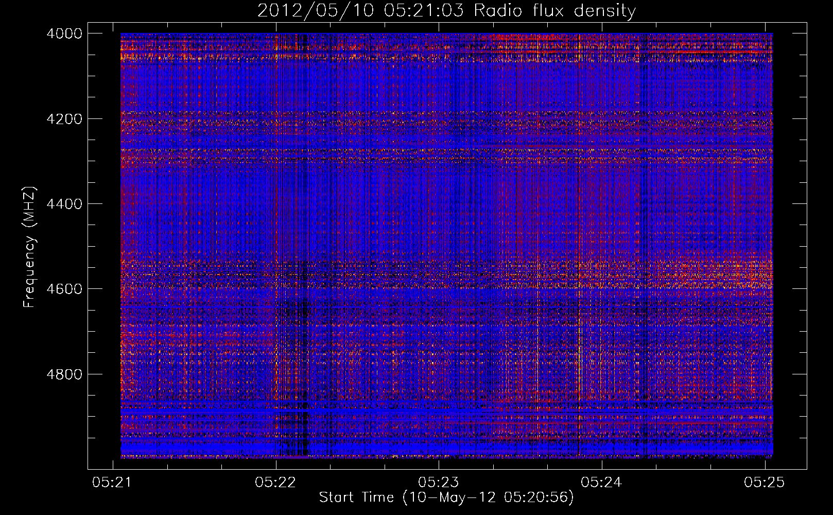Screen dimensions: 833x515
Task: Click the 'Start Time (10-May-12 05:20:56)' axis title
Action: (x=446, y=497)
